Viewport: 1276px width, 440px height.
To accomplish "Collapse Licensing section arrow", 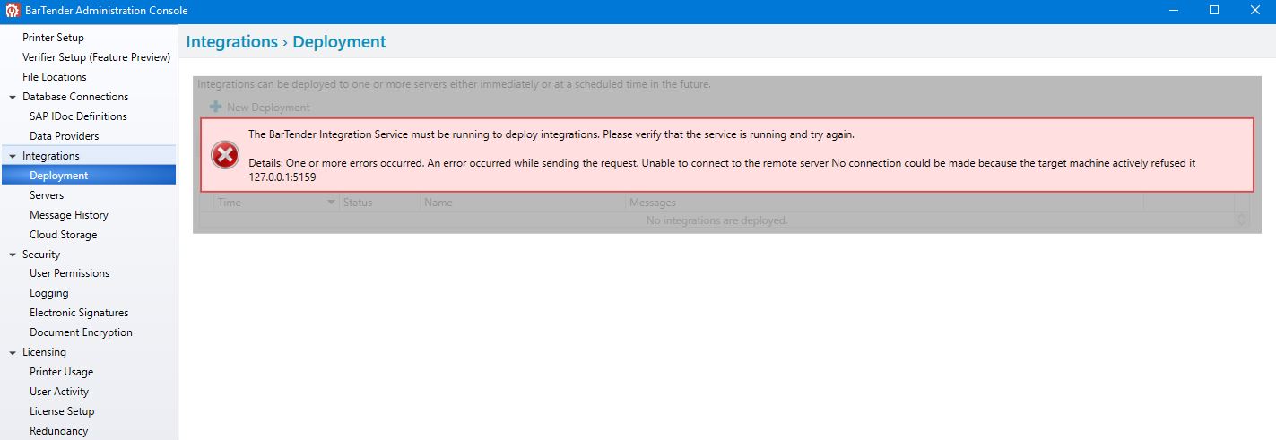I will point(13,352).
